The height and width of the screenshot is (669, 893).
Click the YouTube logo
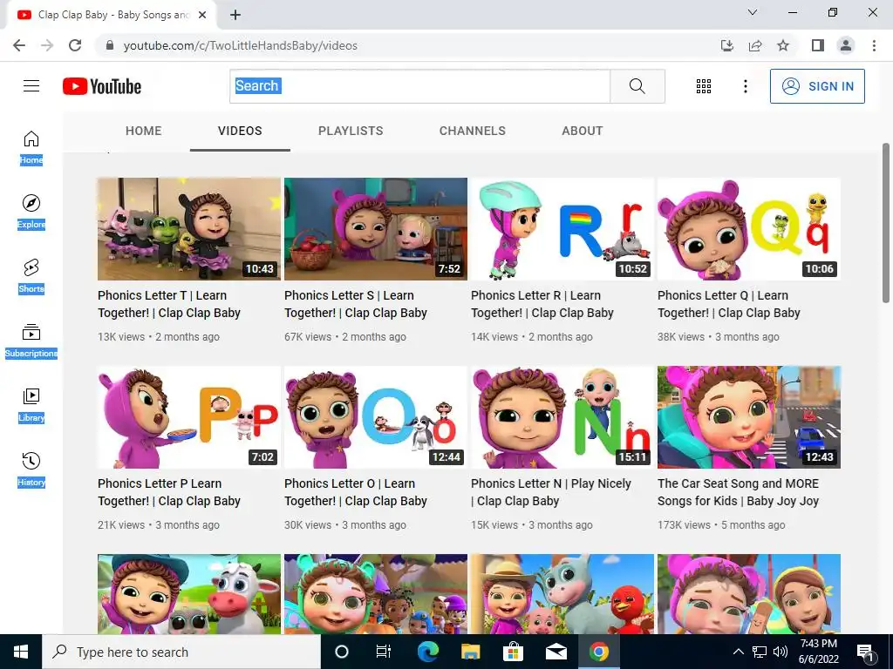pos(102,86)
